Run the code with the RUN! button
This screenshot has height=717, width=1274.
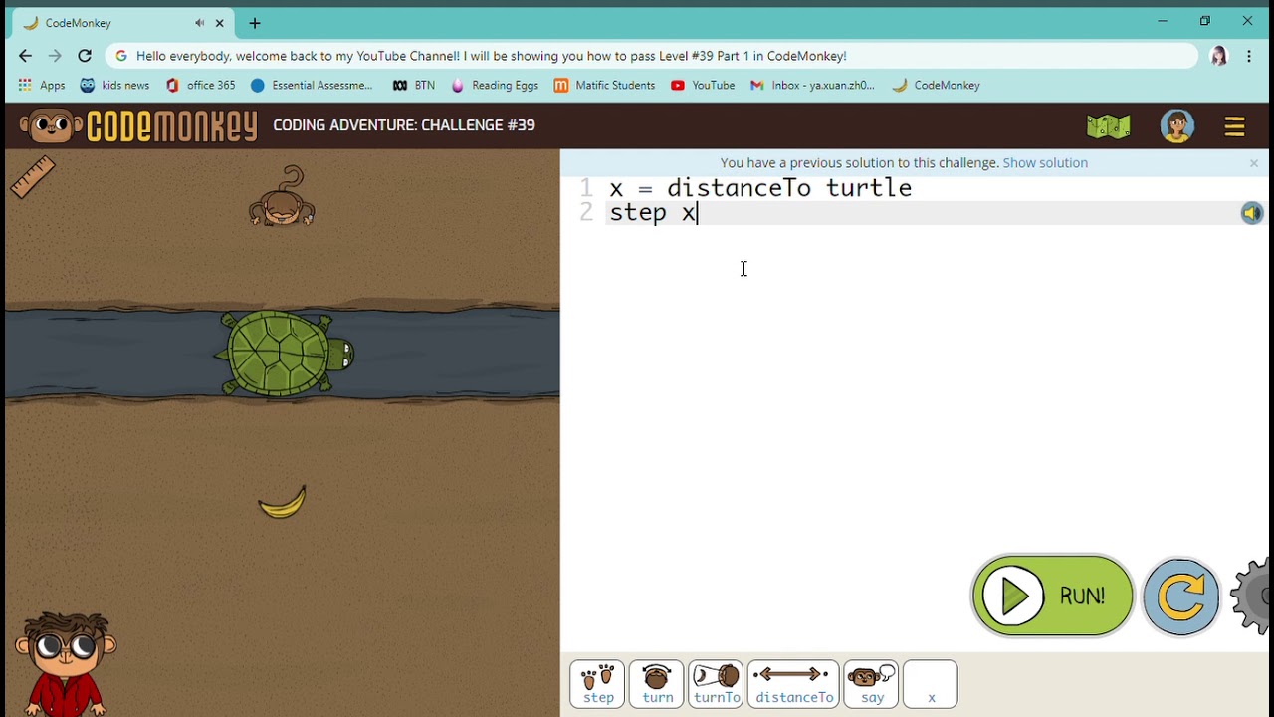point(1052,596)
